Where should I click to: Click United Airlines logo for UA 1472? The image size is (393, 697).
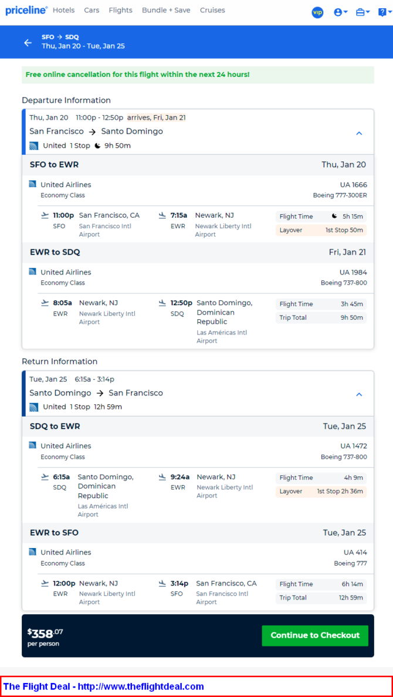coord(32,445)
